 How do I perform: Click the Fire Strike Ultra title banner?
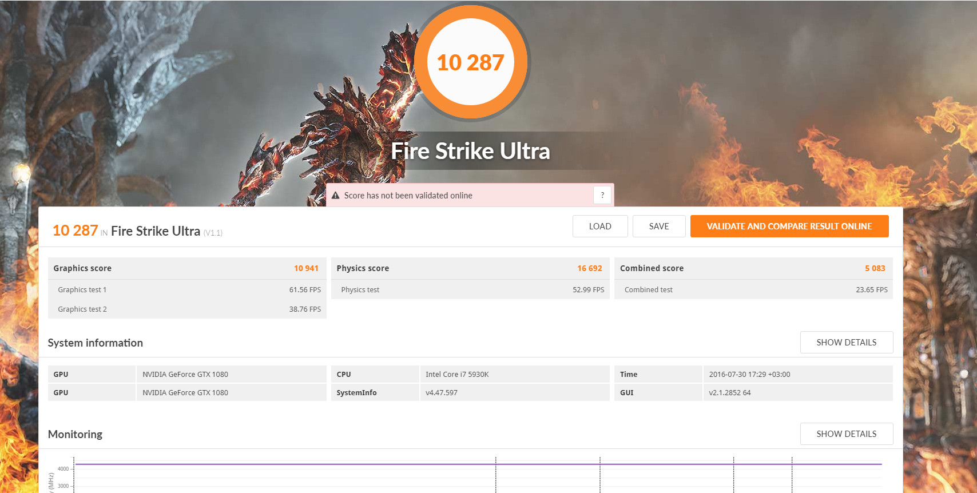[x=470, y=151]
